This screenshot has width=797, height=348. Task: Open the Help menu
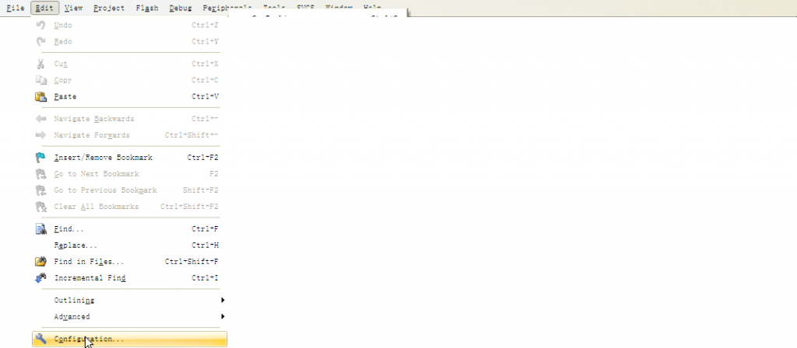coord(372,8)
